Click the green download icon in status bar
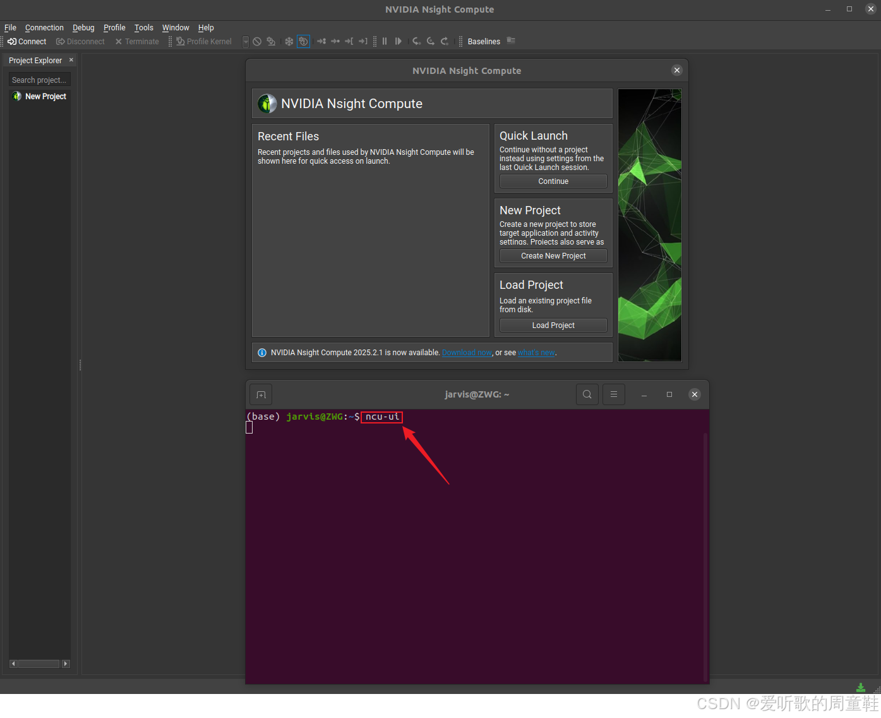 tap(860, 687)
